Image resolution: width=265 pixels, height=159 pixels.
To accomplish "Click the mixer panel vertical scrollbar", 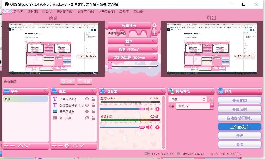I will pyautogui.click(x=163, y=122).
